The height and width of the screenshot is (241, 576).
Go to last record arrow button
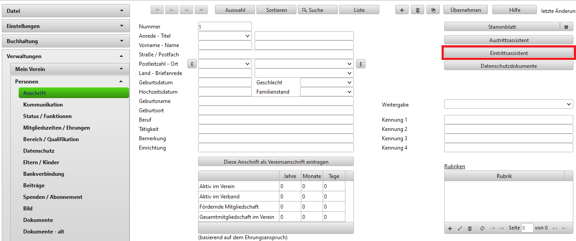201,10
